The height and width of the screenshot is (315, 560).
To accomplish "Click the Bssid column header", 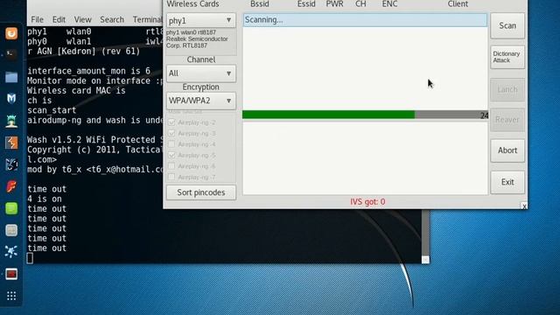I will [260, 3].
